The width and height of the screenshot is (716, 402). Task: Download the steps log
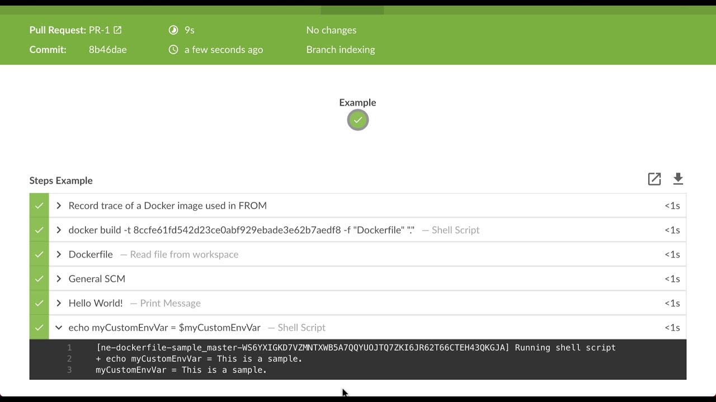tap(678, 179)
